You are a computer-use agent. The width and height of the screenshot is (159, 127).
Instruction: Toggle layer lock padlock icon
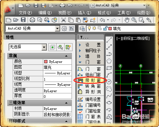(105, 28)
